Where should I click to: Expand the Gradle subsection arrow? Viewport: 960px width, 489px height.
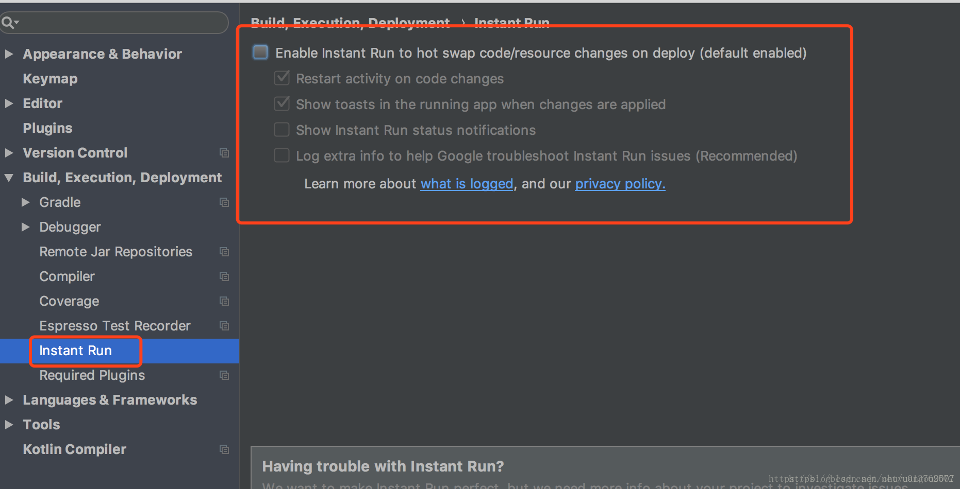(25, 202)
